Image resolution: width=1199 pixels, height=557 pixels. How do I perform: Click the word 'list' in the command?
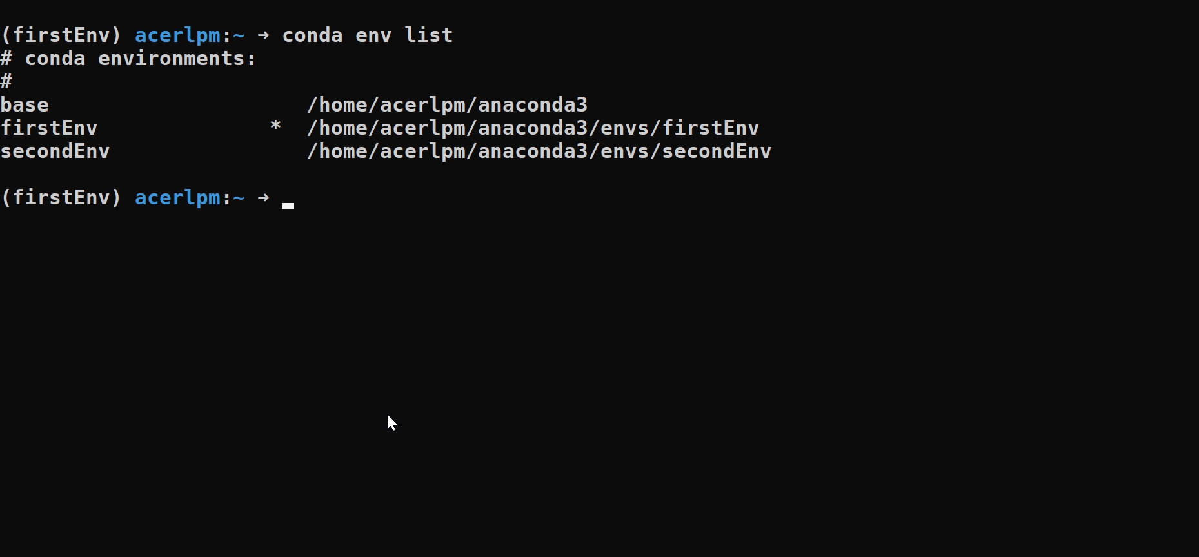point(429,35)
